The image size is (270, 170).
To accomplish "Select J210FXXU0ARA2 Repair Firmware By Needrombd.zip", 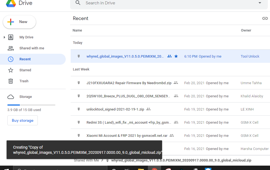I will click(x=129, y=83).
